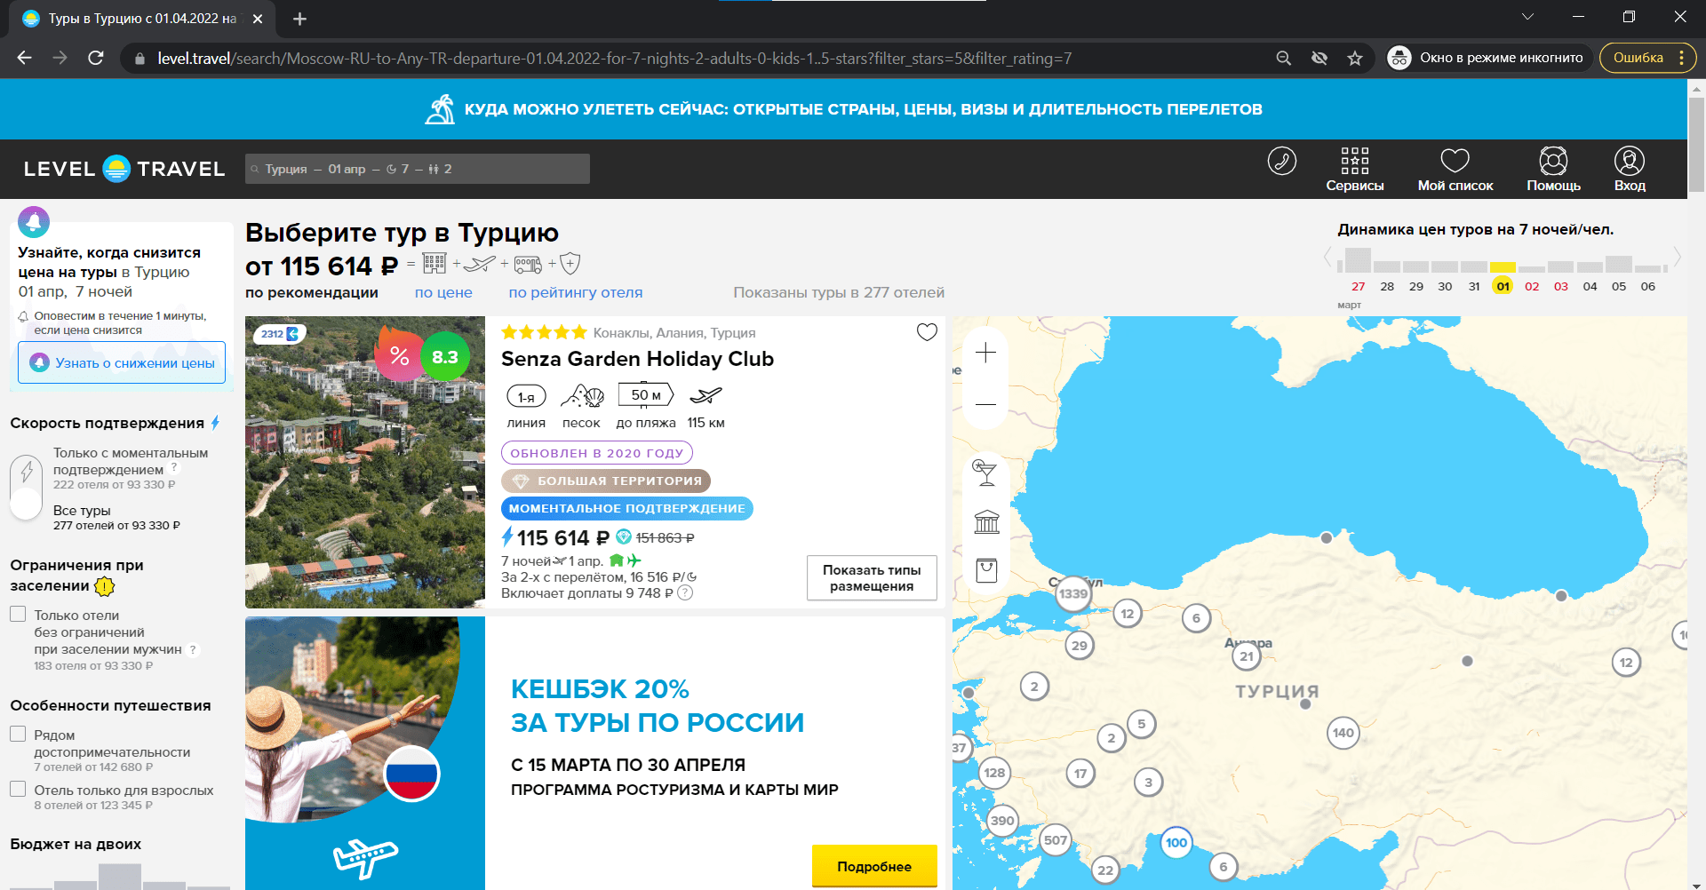Viewport: 1706px width, 890px height.
Task: Open the Сервисы grid menu
Action: pyautogui.click(x=1354, y=169)
